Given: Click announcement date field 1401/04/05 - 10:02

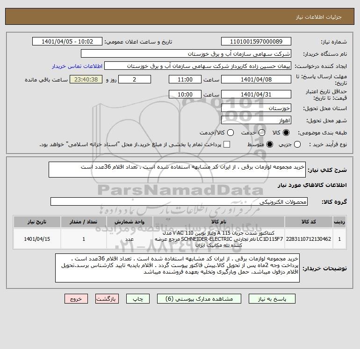Looking at the screenshot, I should (67, 41).
